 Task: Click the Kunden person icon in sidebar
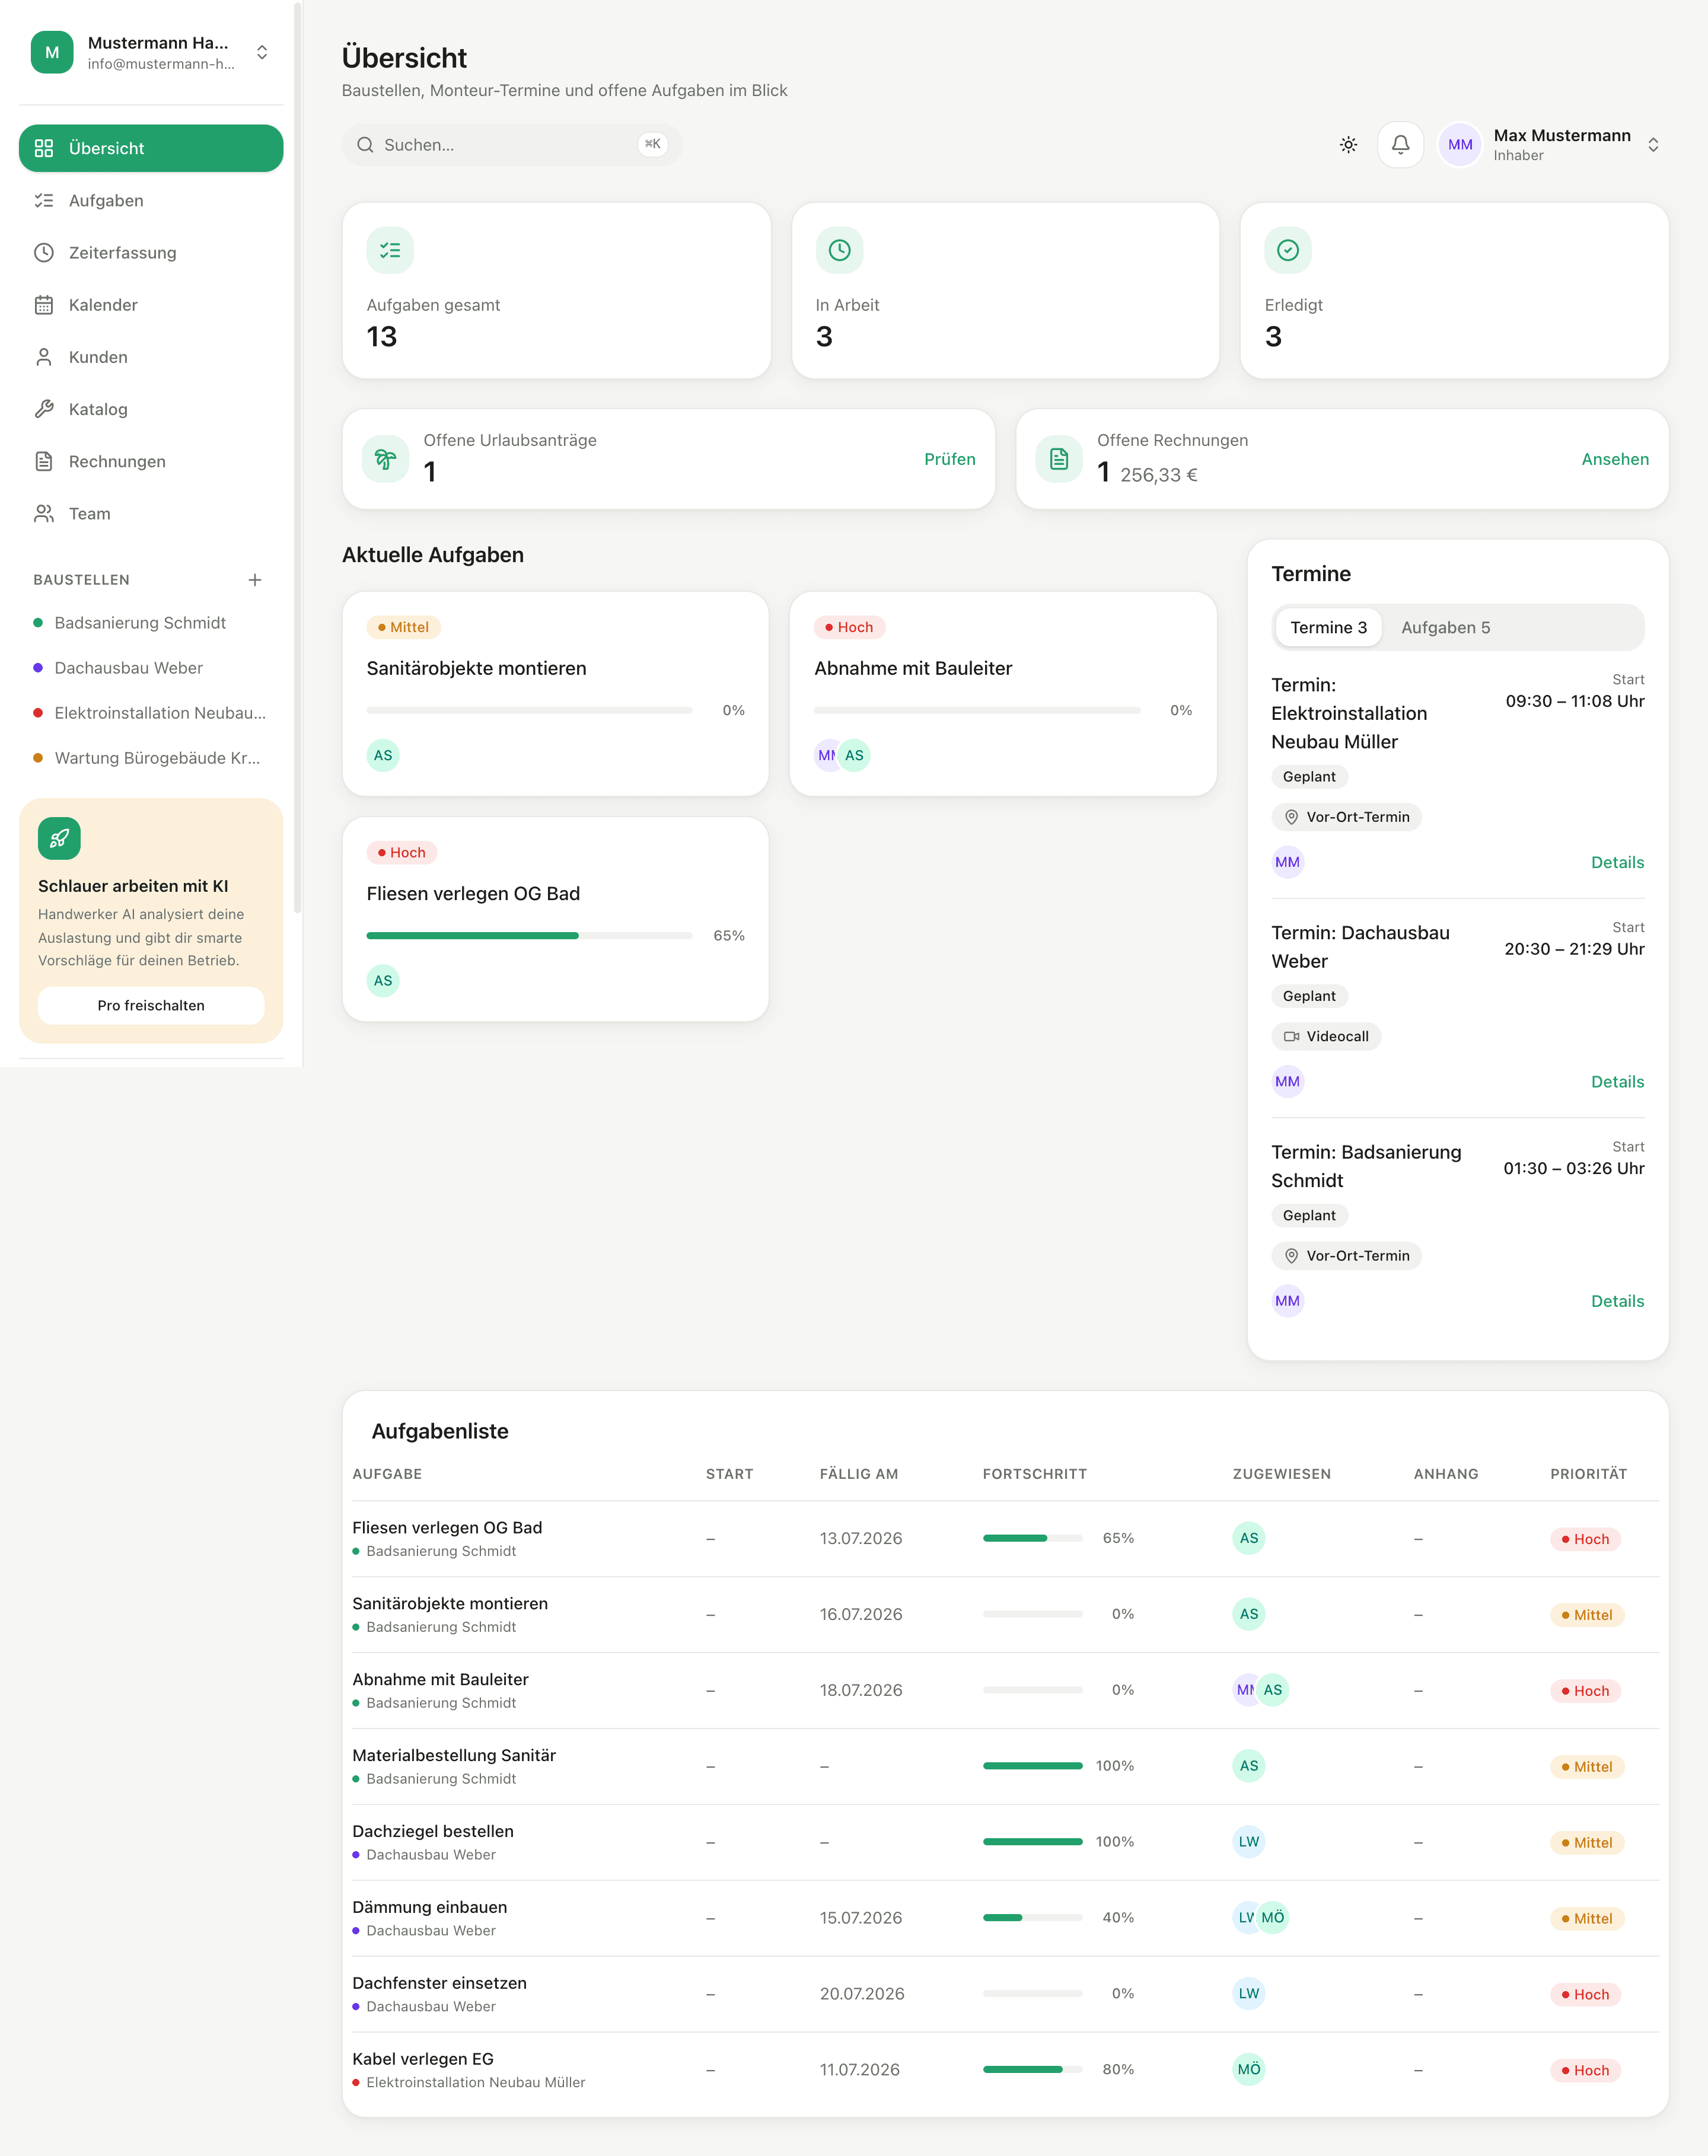pyautogui.click(x=44, y=357)
